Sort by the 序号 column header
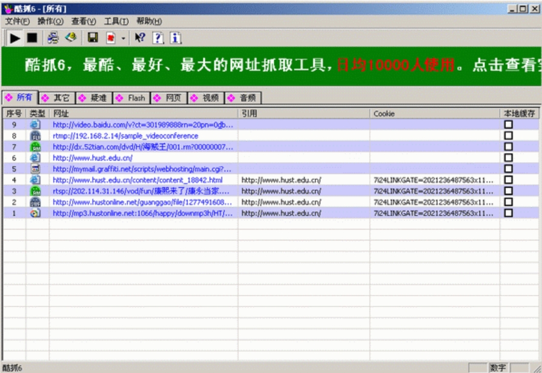Image resolution: width=542 pixels, height=373 pixels. point(14,113)
